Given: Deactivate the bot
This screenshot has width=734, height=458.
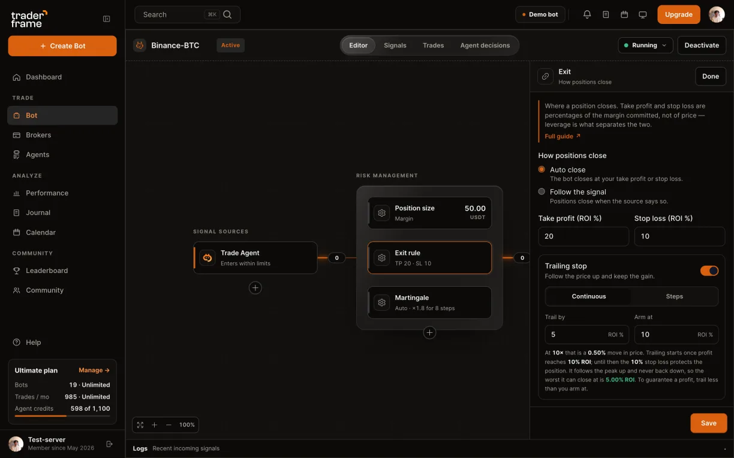Looking at the screenshot, I should coord(702,45).
